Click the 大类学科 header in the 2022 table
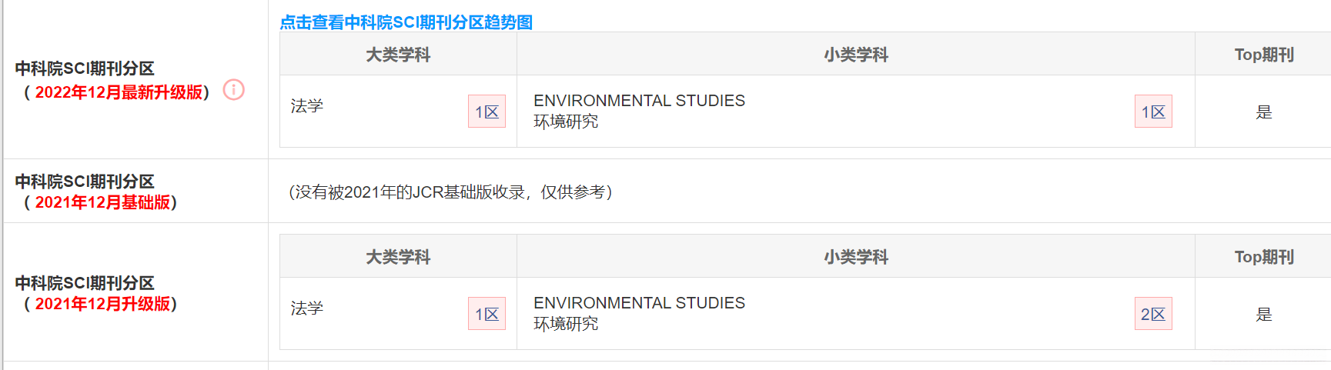 [398, 55]
